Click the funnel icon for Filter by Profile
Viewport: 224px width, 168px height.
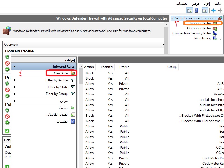73,80
